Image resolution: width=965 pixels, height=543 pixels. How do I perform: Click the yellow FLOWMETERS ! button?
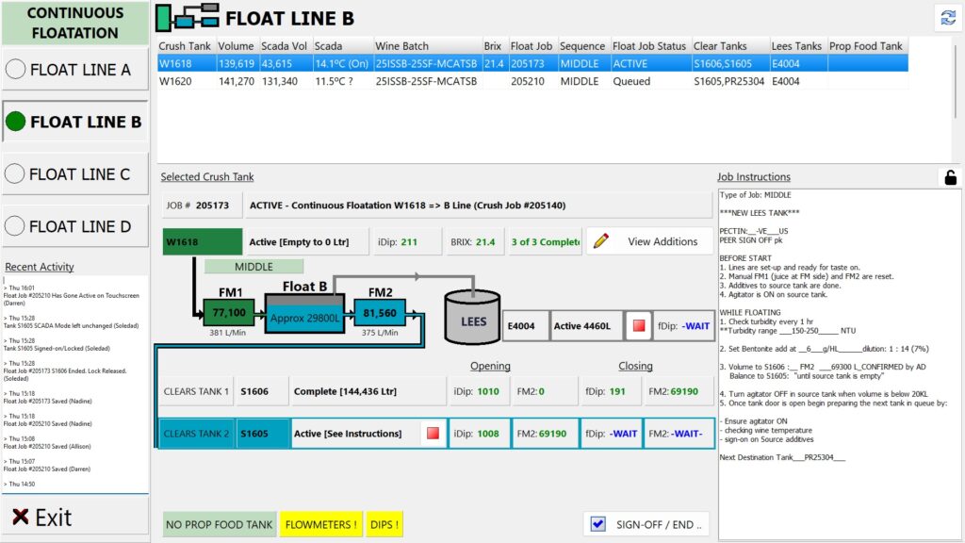tap(320, 524)
